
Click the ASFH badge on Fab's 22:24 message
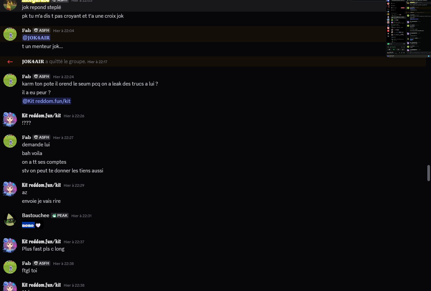[x=41, y=76]
